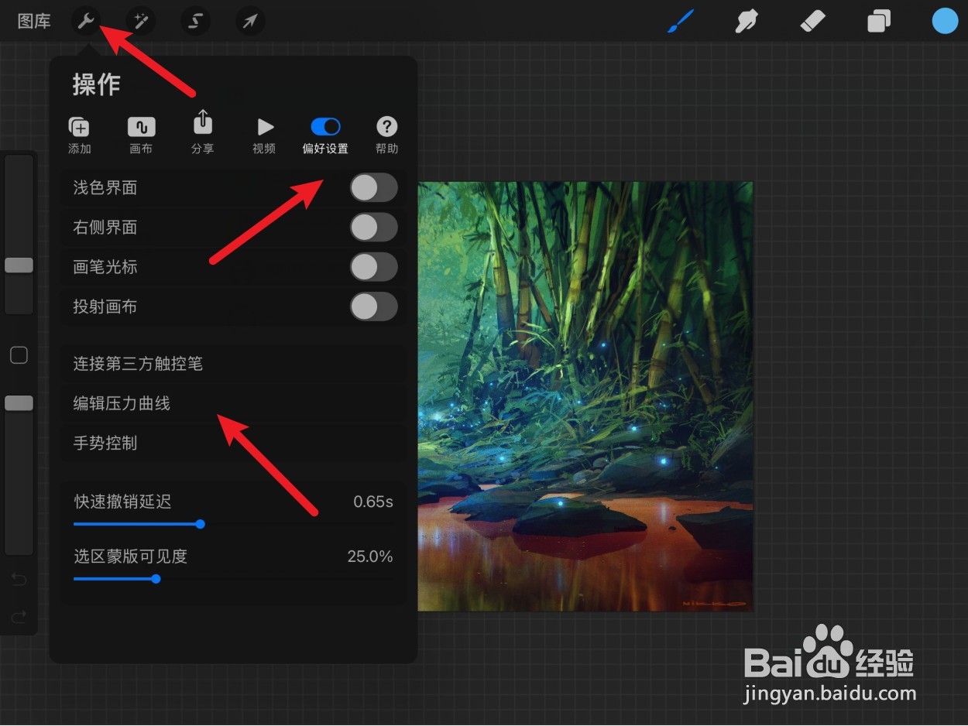Open the 图库 gallery
Image resolution: width=968 pixels, height=726 pixels.
point(34,21)
